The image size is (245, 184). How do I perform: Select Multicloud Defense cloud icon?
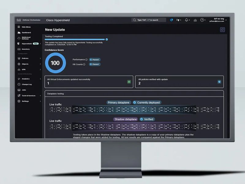coord(19,38)
